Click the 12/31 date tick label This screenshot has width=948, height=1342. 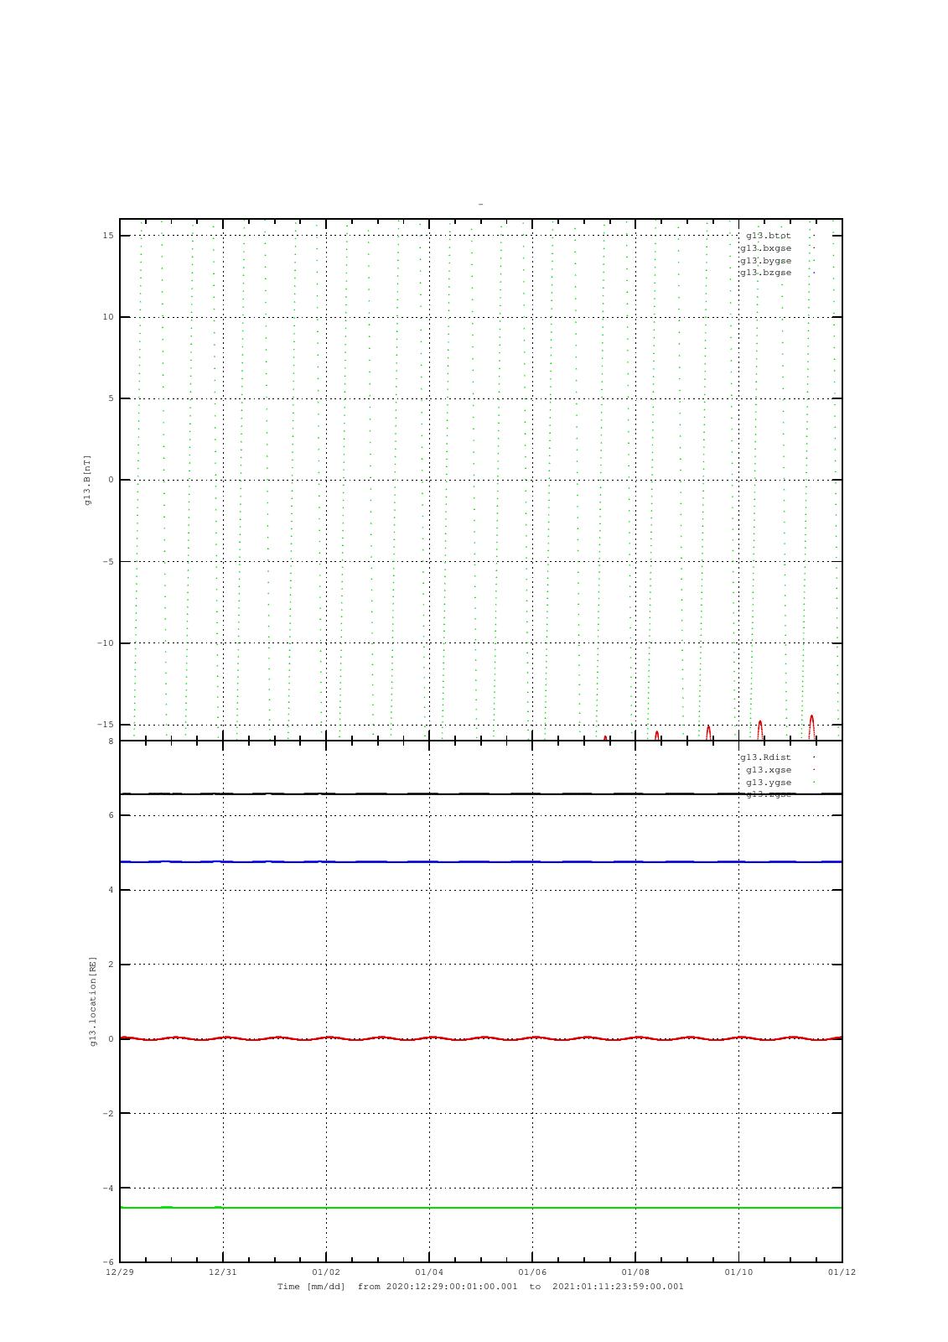[223, 1272]
